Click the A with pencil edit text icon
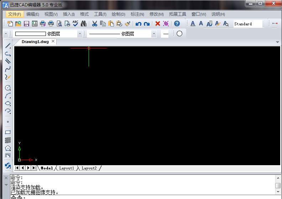 tap(218, 23)
